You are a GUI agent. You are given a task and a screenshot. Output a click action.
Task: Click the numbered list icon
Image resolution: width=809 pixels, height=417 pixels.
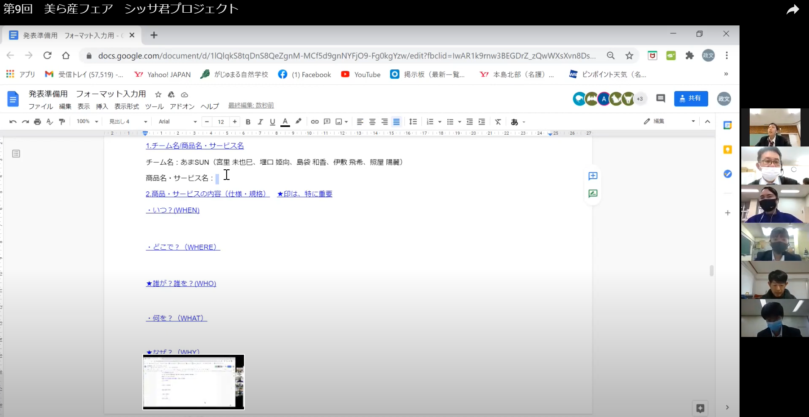[x=430, y=122]
